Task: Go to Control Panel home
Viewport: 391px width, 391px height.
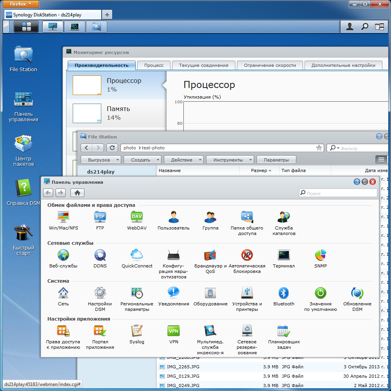Action: (x=77, y=193)
